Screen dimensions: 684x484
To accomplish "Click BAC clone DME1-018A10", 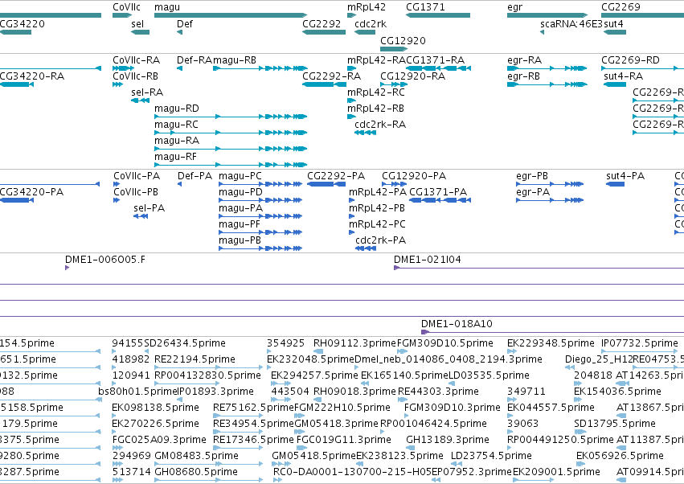I will tap(552, 333).
